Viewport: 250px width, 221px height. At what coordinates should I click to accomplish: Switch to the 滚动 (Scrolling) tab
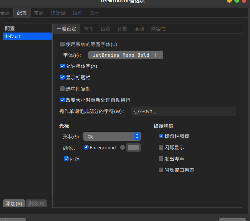(139, 29)
